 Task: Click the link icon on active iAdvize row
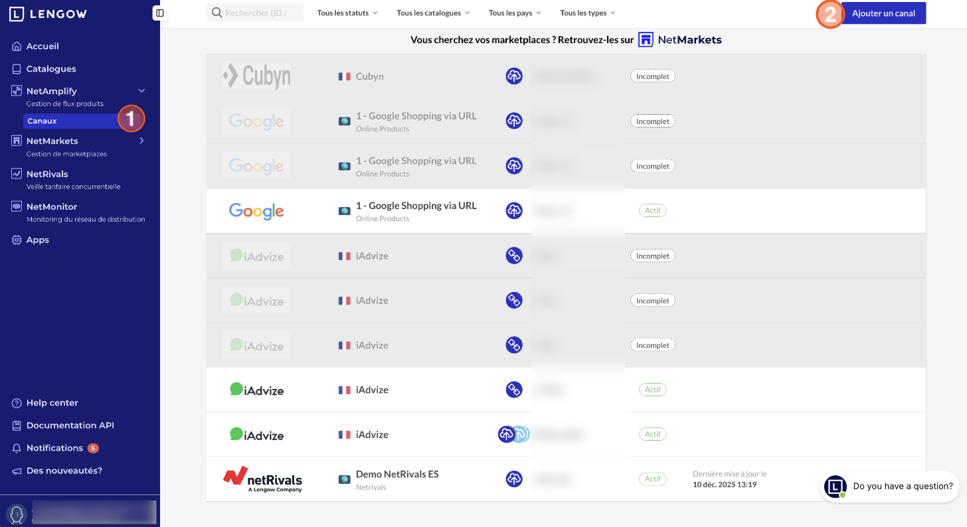click(x=514, y=390)
